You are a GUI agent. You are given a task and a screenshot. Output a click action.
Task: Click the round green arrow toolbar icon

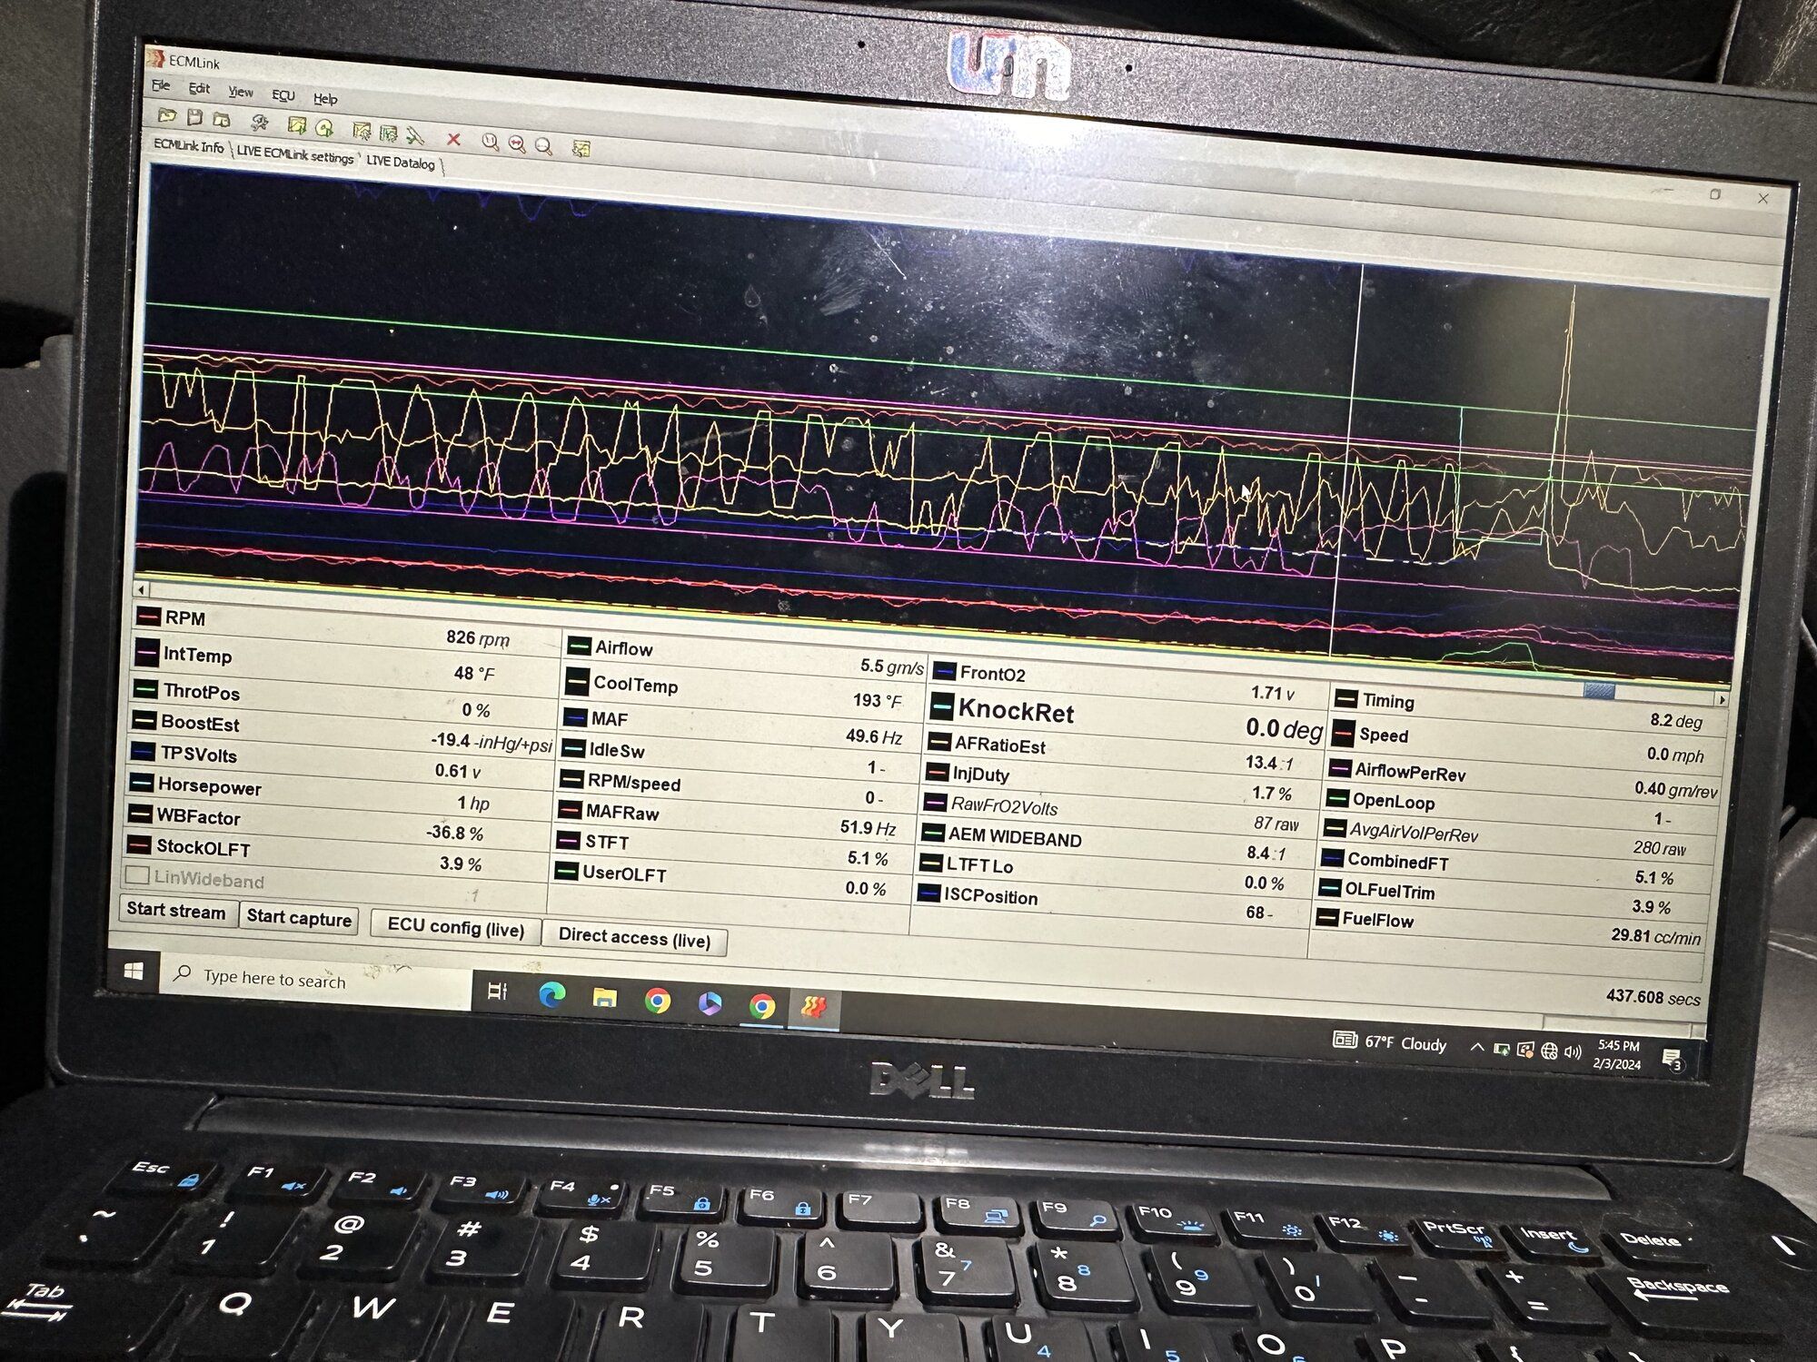(324, 128)
